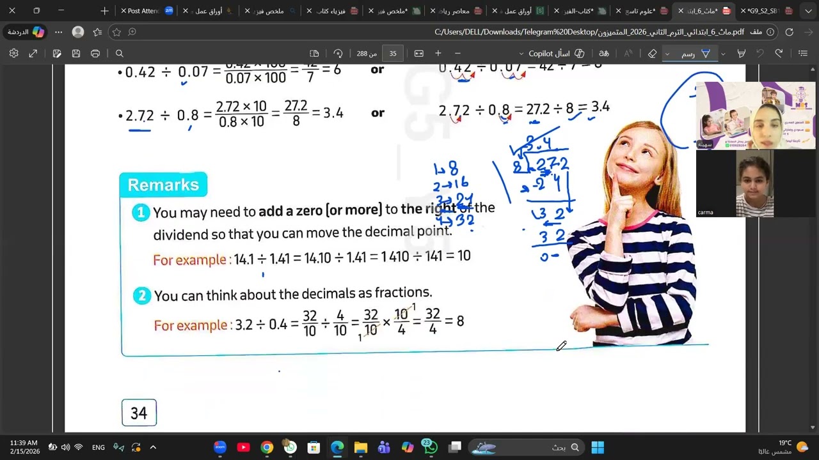Open PDF viewer settings gear
Viewport: 819px width, 460px height.
[x=13, y=54]
